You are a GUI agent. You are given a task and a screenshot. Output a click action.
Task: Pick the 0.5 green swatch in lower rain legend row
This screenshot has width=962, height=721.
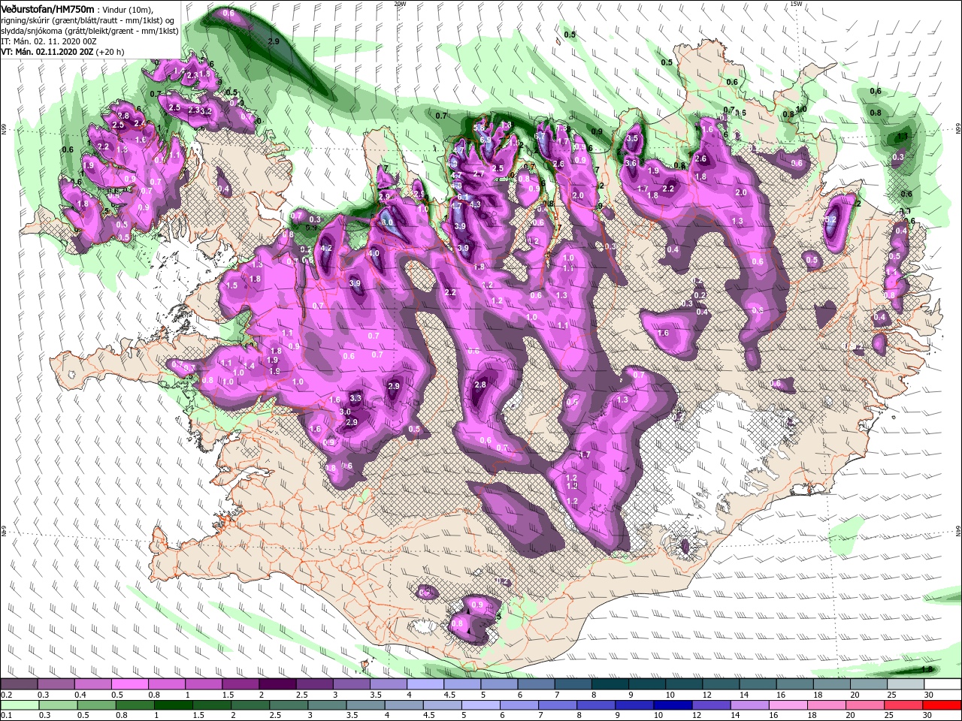coord(96,705)
